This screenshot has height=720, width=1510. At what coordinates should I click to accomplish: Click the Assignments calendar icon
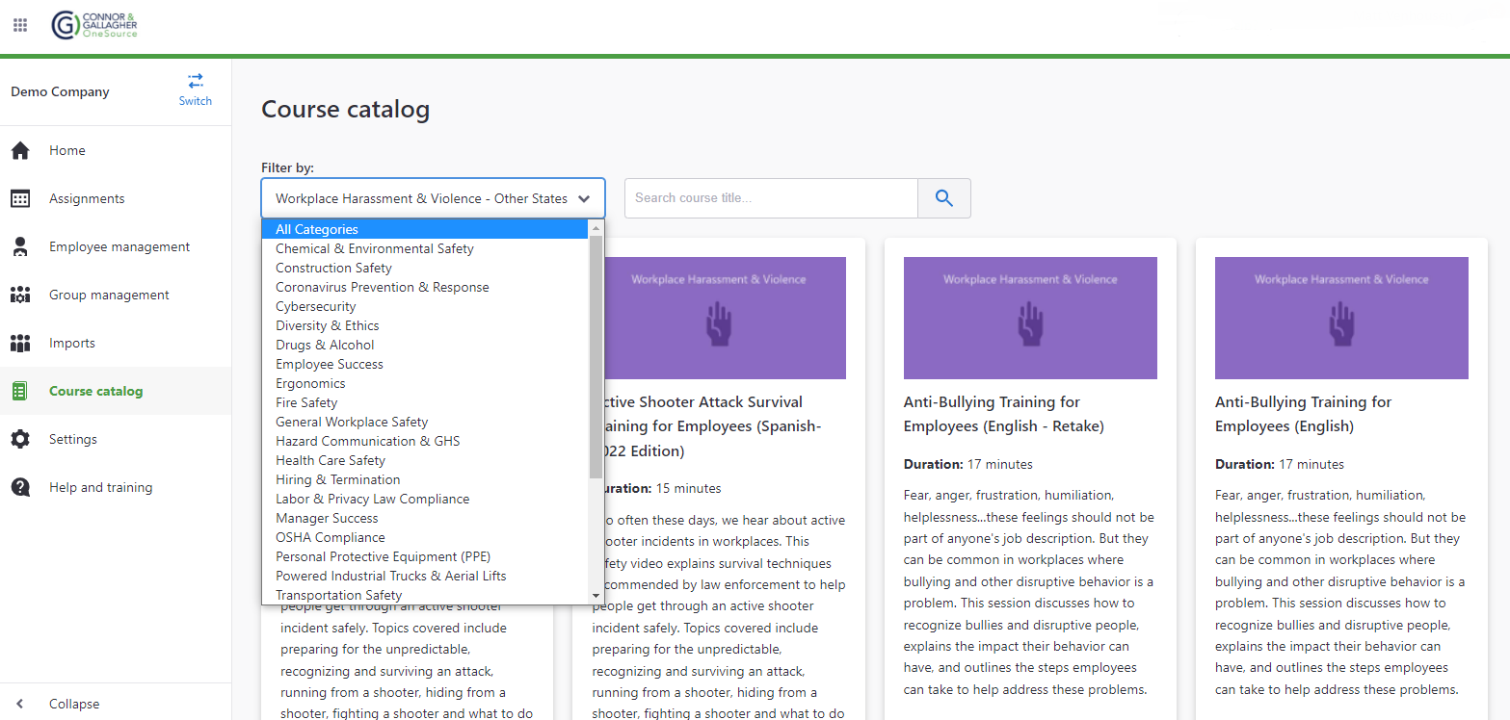[20, 198]
